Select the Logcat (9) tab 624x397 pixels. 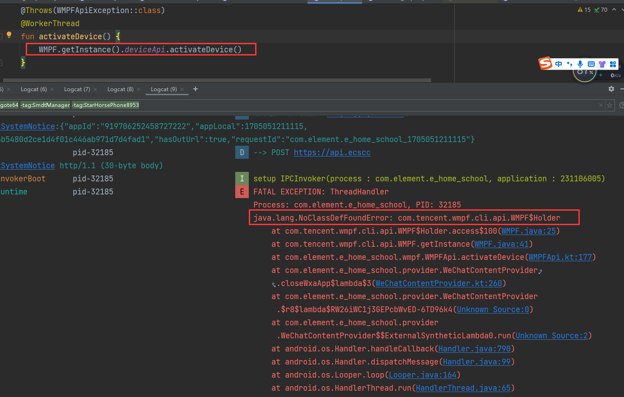[164, 89]
